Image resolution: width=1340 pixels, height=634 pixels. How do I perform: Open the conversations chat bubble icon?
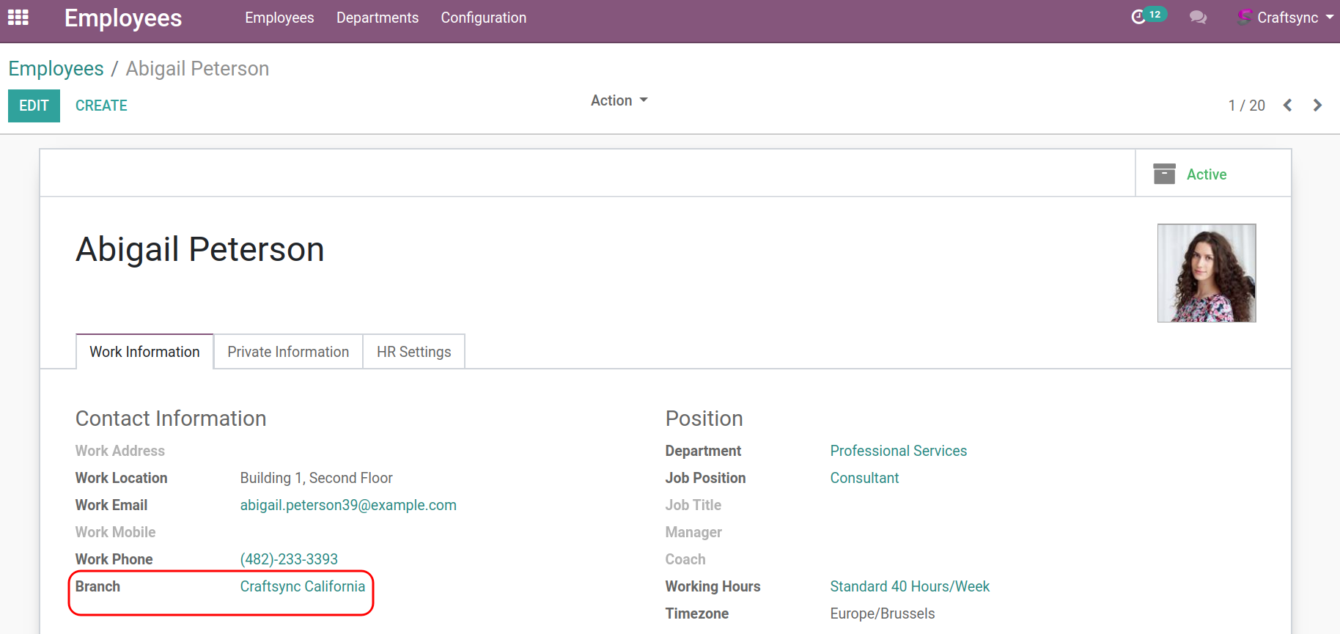click(x=1198, y=18)
